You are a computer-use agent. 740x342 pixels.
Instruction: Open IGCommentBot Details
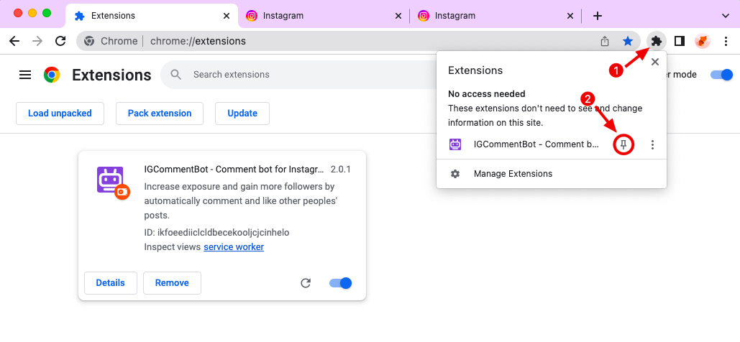pos(111,282)
